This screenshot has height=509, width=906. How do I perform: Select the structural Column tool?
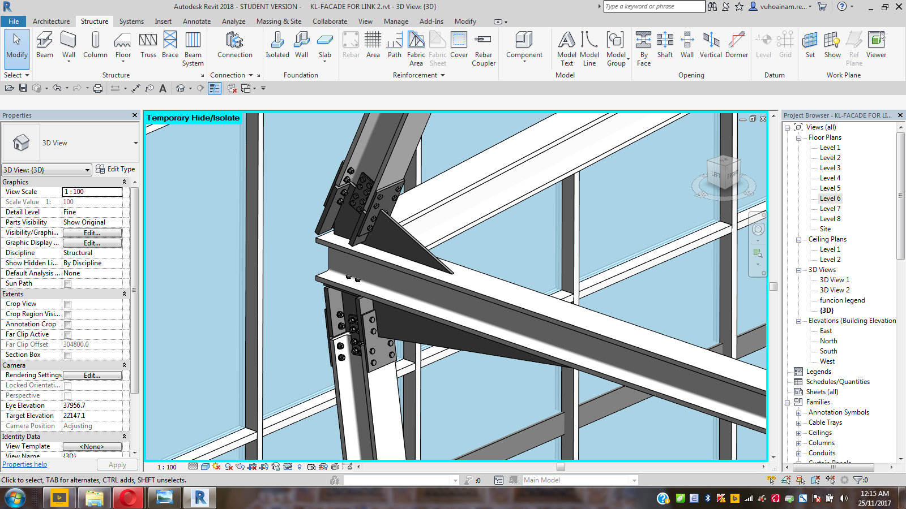pos(95,45)
